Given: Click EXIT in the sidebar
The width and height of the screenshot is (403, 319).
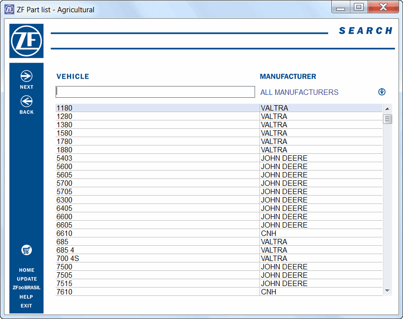Looking at the screenshot, I should click(27, 305).
